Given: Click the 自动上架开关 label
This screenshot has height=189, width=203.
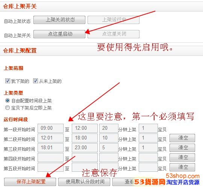Looking at the screenshot, I should pos(17,35).
